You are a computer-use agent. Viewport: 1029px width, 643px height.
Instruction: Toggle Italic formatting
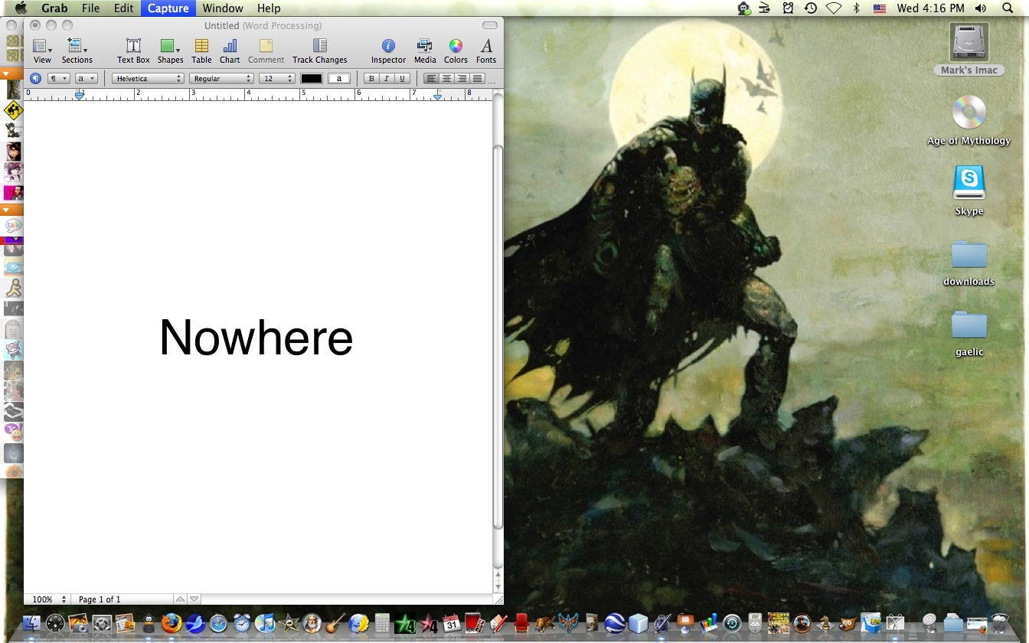click(387, 78)
